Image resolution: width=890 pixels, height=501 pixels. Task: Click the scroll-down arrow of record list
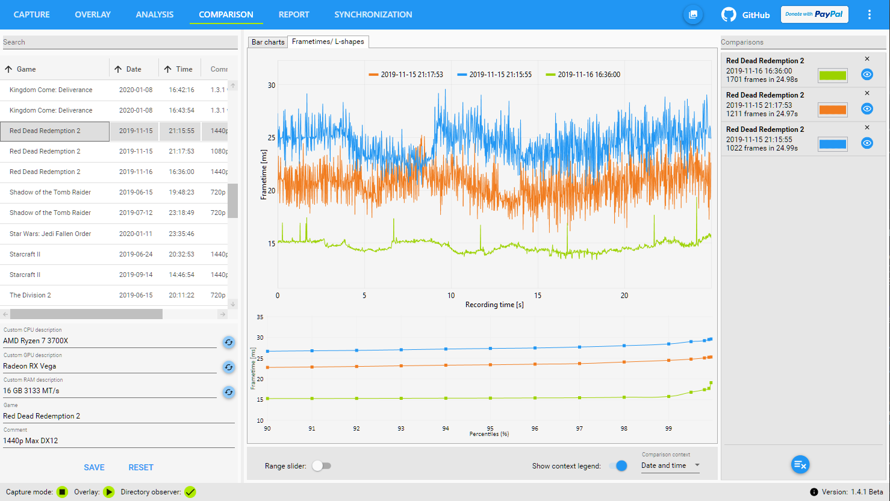pyautogui.click(x=232, y=304)
